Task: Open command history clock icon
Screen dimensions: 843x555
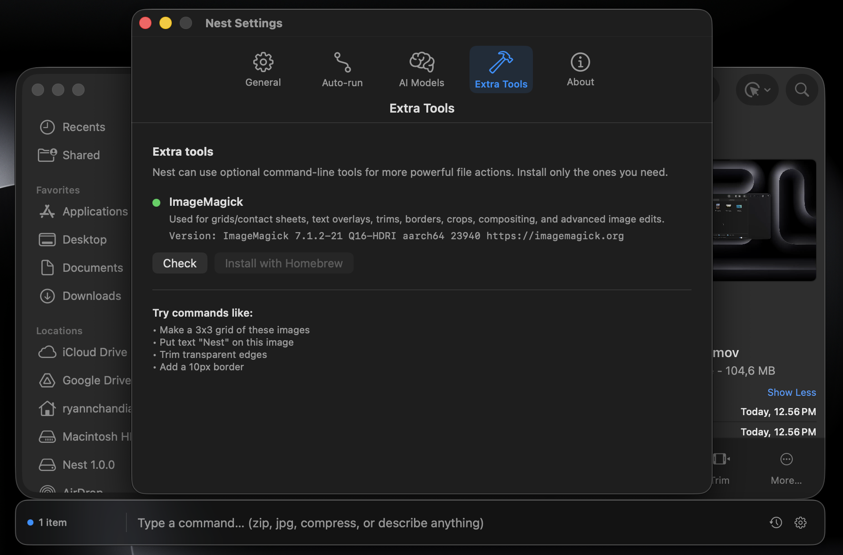Action: point(776,522)
